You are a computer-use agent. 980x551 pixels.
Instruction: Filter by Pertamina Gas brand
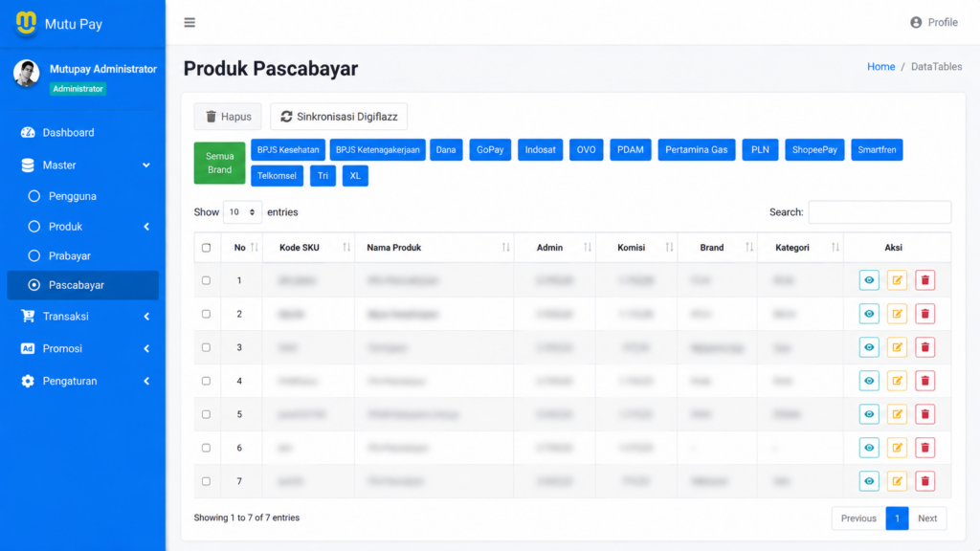[697, 150]
